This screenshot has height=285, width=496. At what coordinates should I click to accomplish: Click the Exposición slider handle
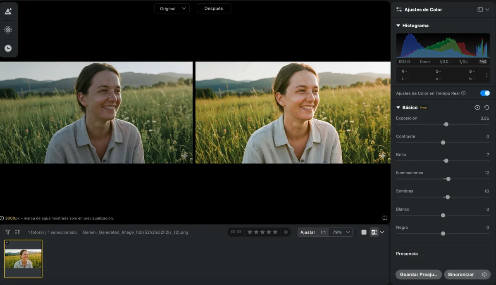[x=446, y=124]
